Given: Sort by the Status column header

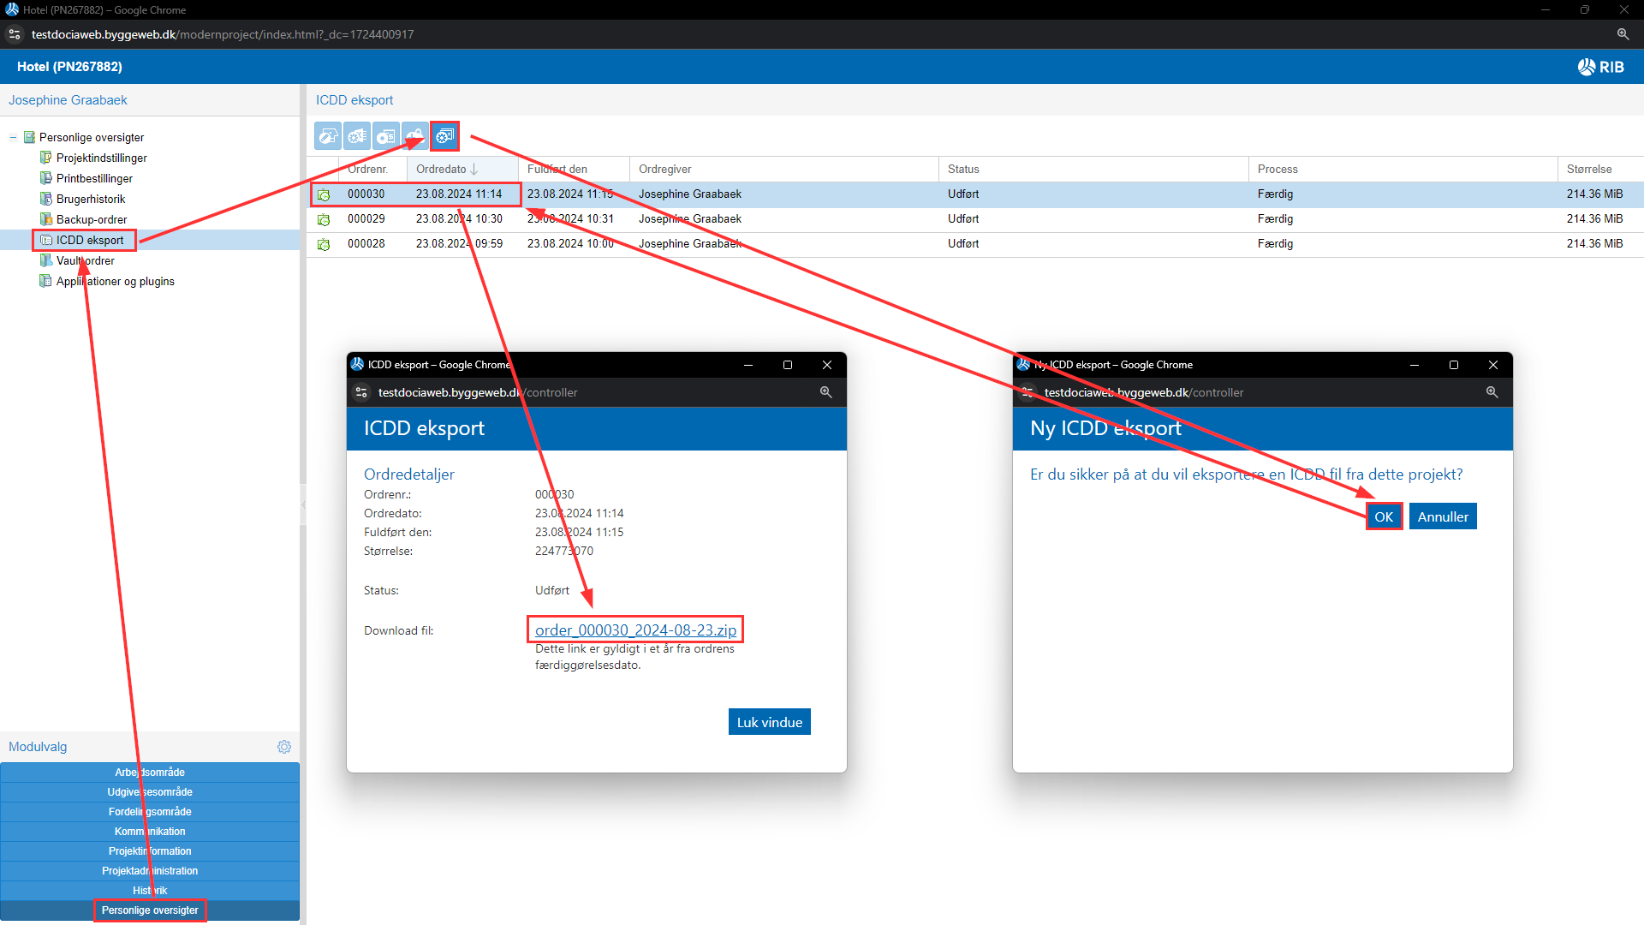Looking at the screenshot, I should point(963,170).
